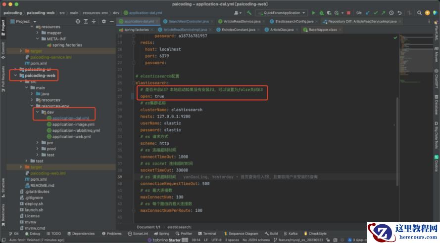Click the Select Opened File target icon
The width and height of the screenshot is (440, 243).
78,21
